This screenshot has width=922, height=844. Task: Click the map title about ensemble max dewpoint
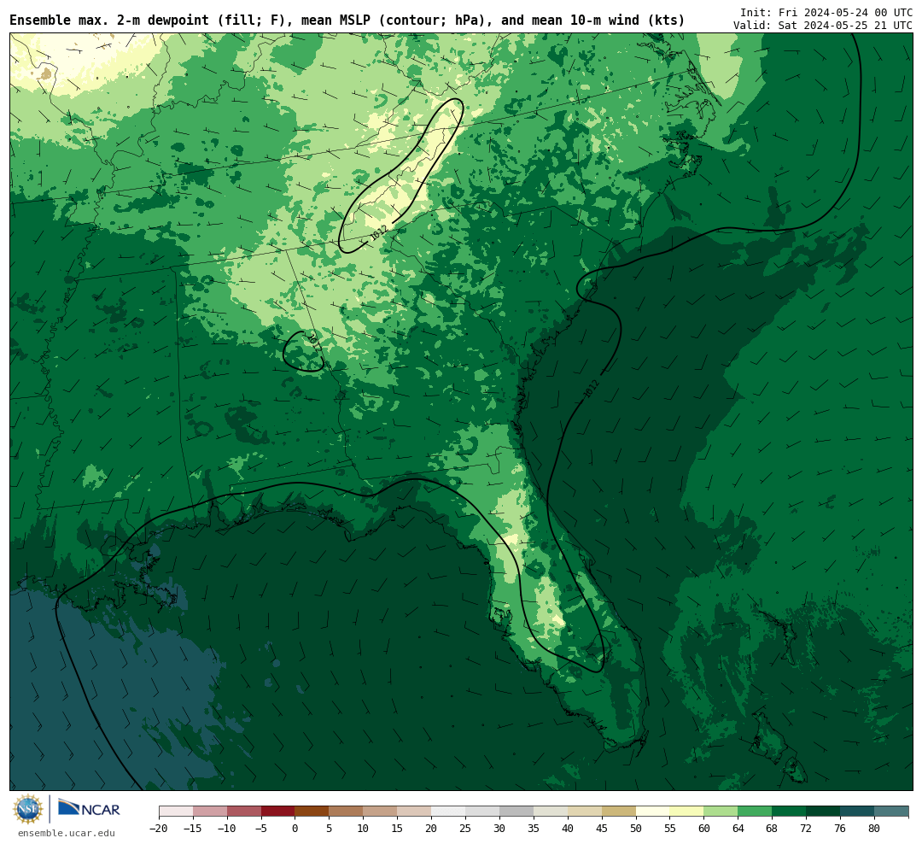347,20
